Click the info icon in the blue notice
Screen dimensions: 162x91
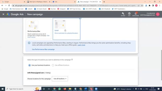click(x=29, y=43)
